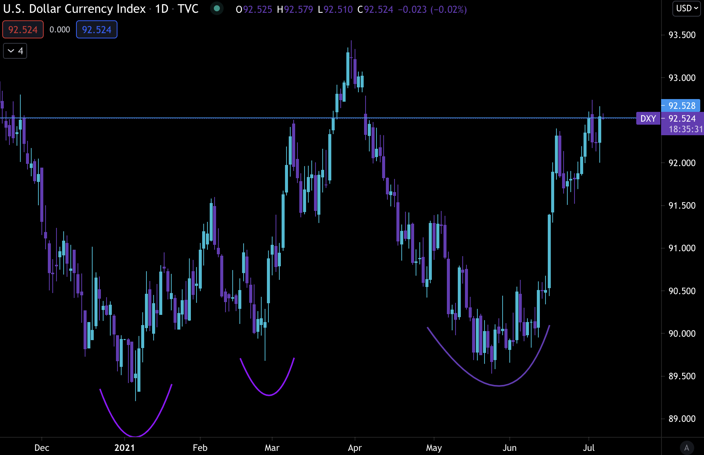The width and height of the screenshot is (704, 455).
Task: Click the Mar label on the time axis
Action: (x=272, y=448)
